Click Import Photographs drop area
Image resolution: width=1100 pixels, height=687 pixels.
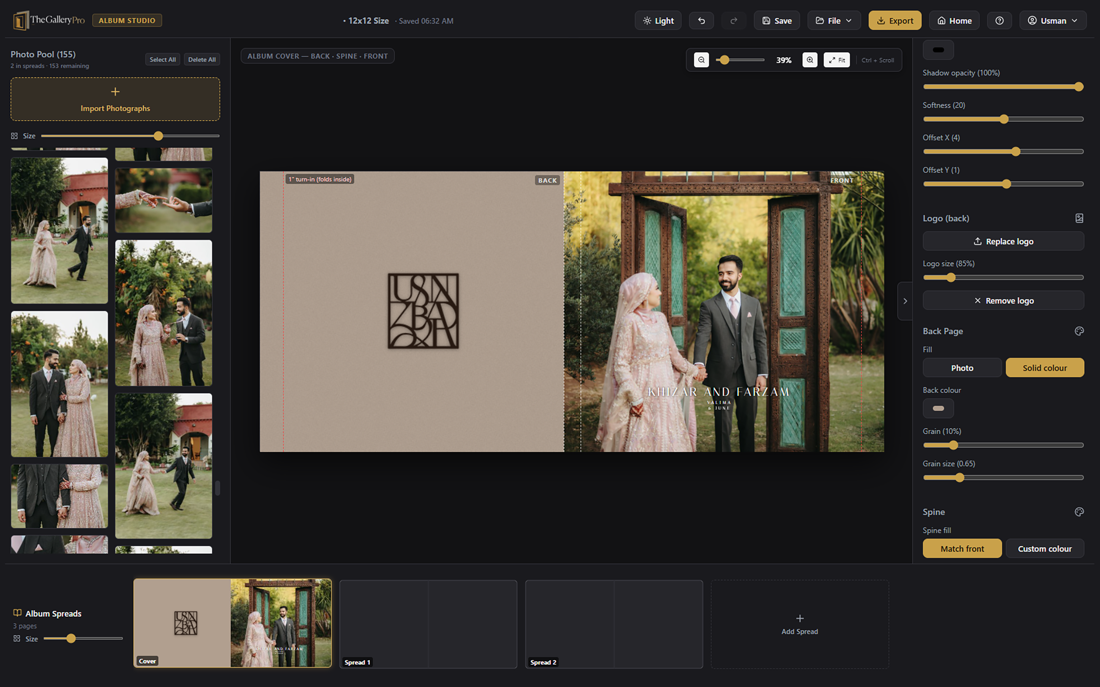click(115, 99)
